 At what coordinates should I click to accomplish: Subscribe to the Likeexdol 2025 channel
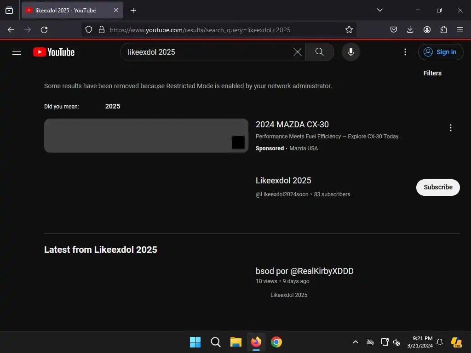pos(438,188)
